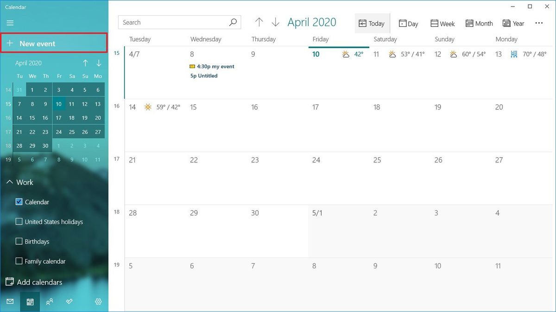Switch to Day view
This screenshot has height=312, width=556.
click(x=408, y=23)
